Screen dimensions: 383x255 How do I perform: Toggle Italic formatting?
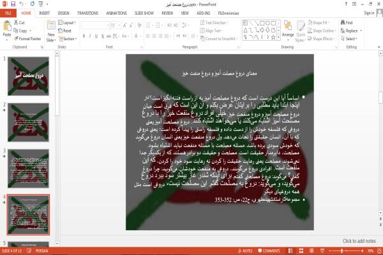pyautogui.click(x=90, y=36)
